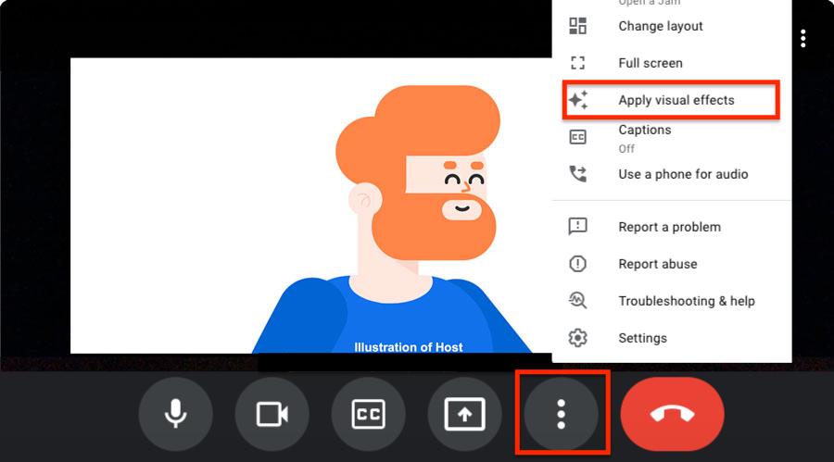This screenshot has height=462, width=834.
Task: Click the sparkle visual effects icon
Action: (x=578, y=100)
